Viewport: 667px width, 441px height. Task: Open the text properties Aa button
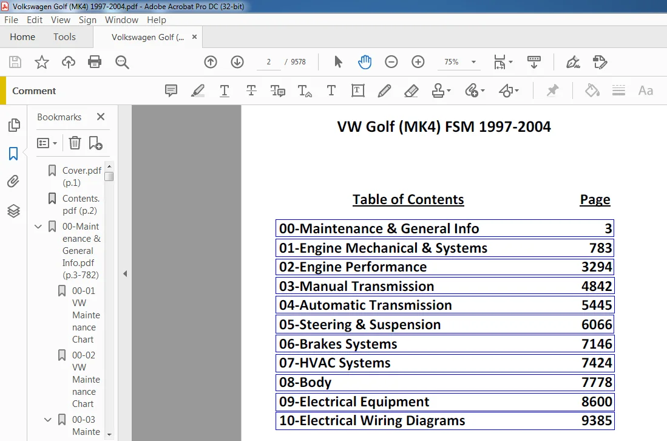[646, 91]
